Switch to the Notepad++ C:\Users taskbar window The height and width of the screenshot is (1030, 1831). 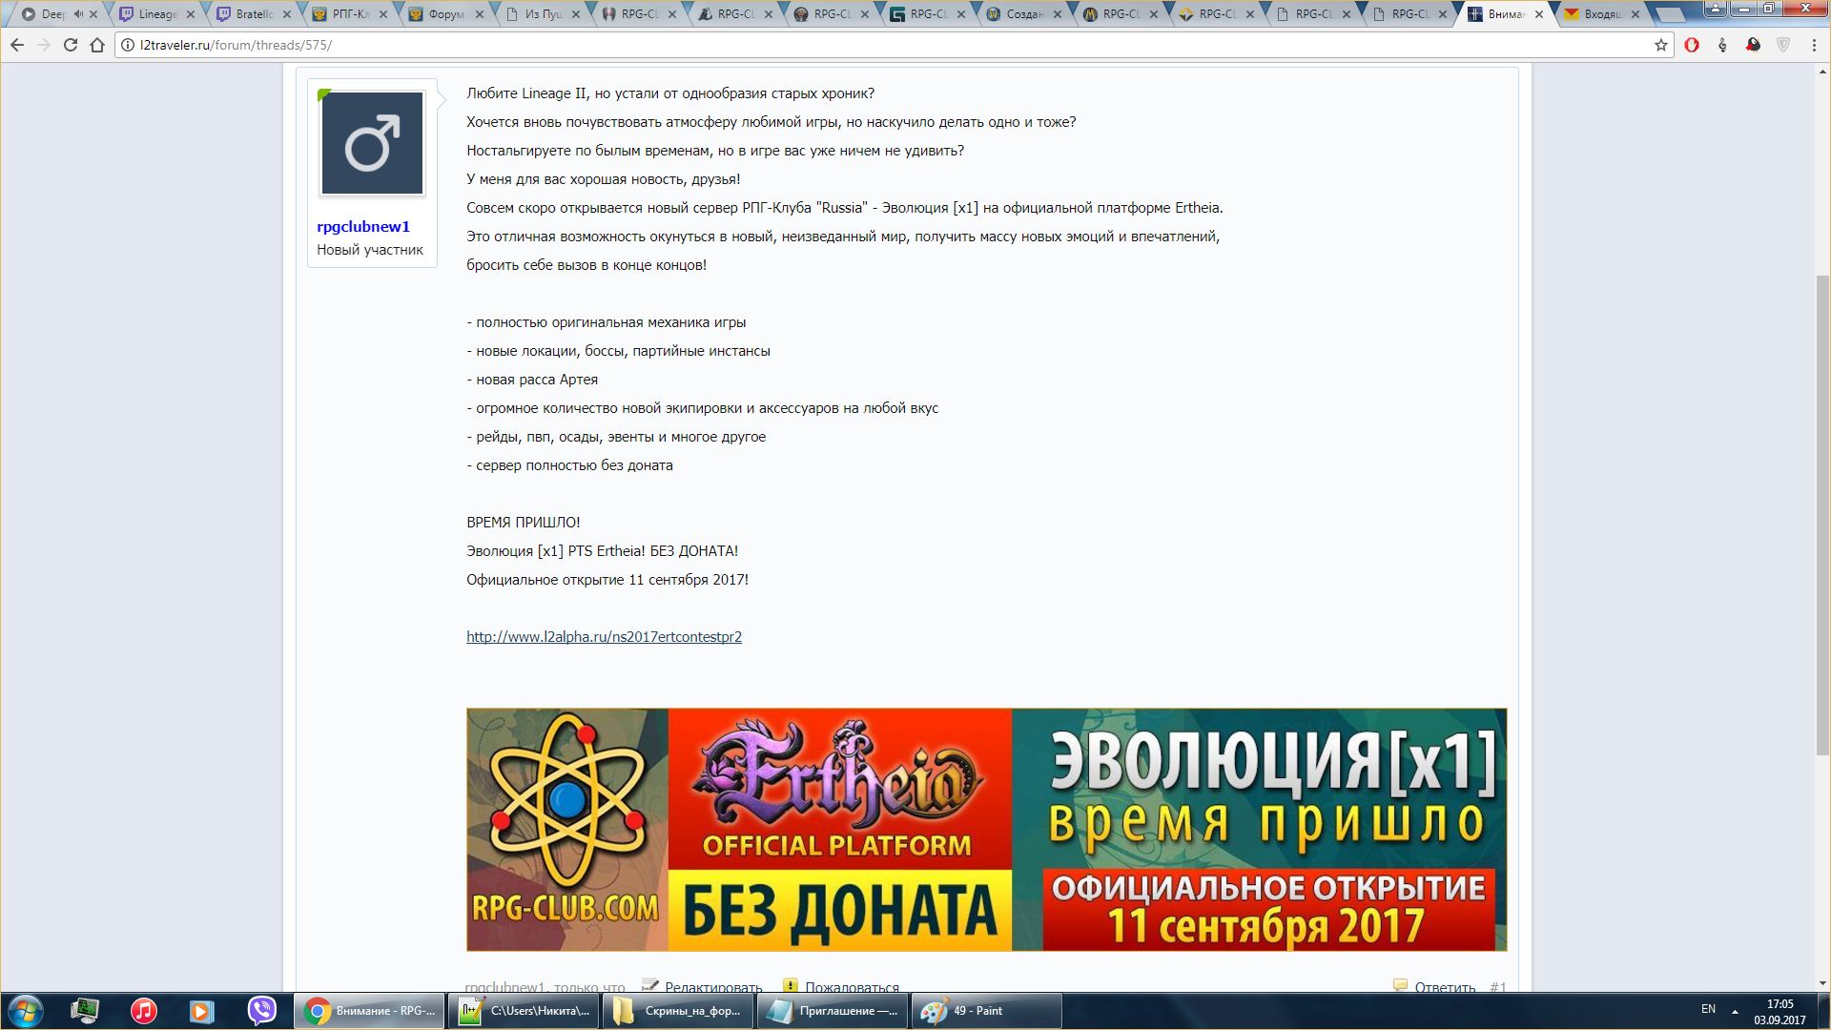pos(525,1011)
